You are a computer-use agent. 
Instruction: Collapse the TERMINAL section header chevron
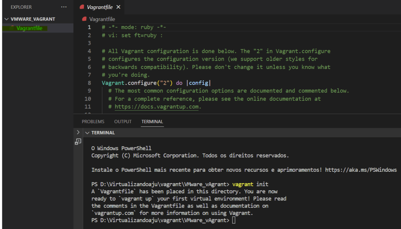pyautogui.click(x=87, y=133)
